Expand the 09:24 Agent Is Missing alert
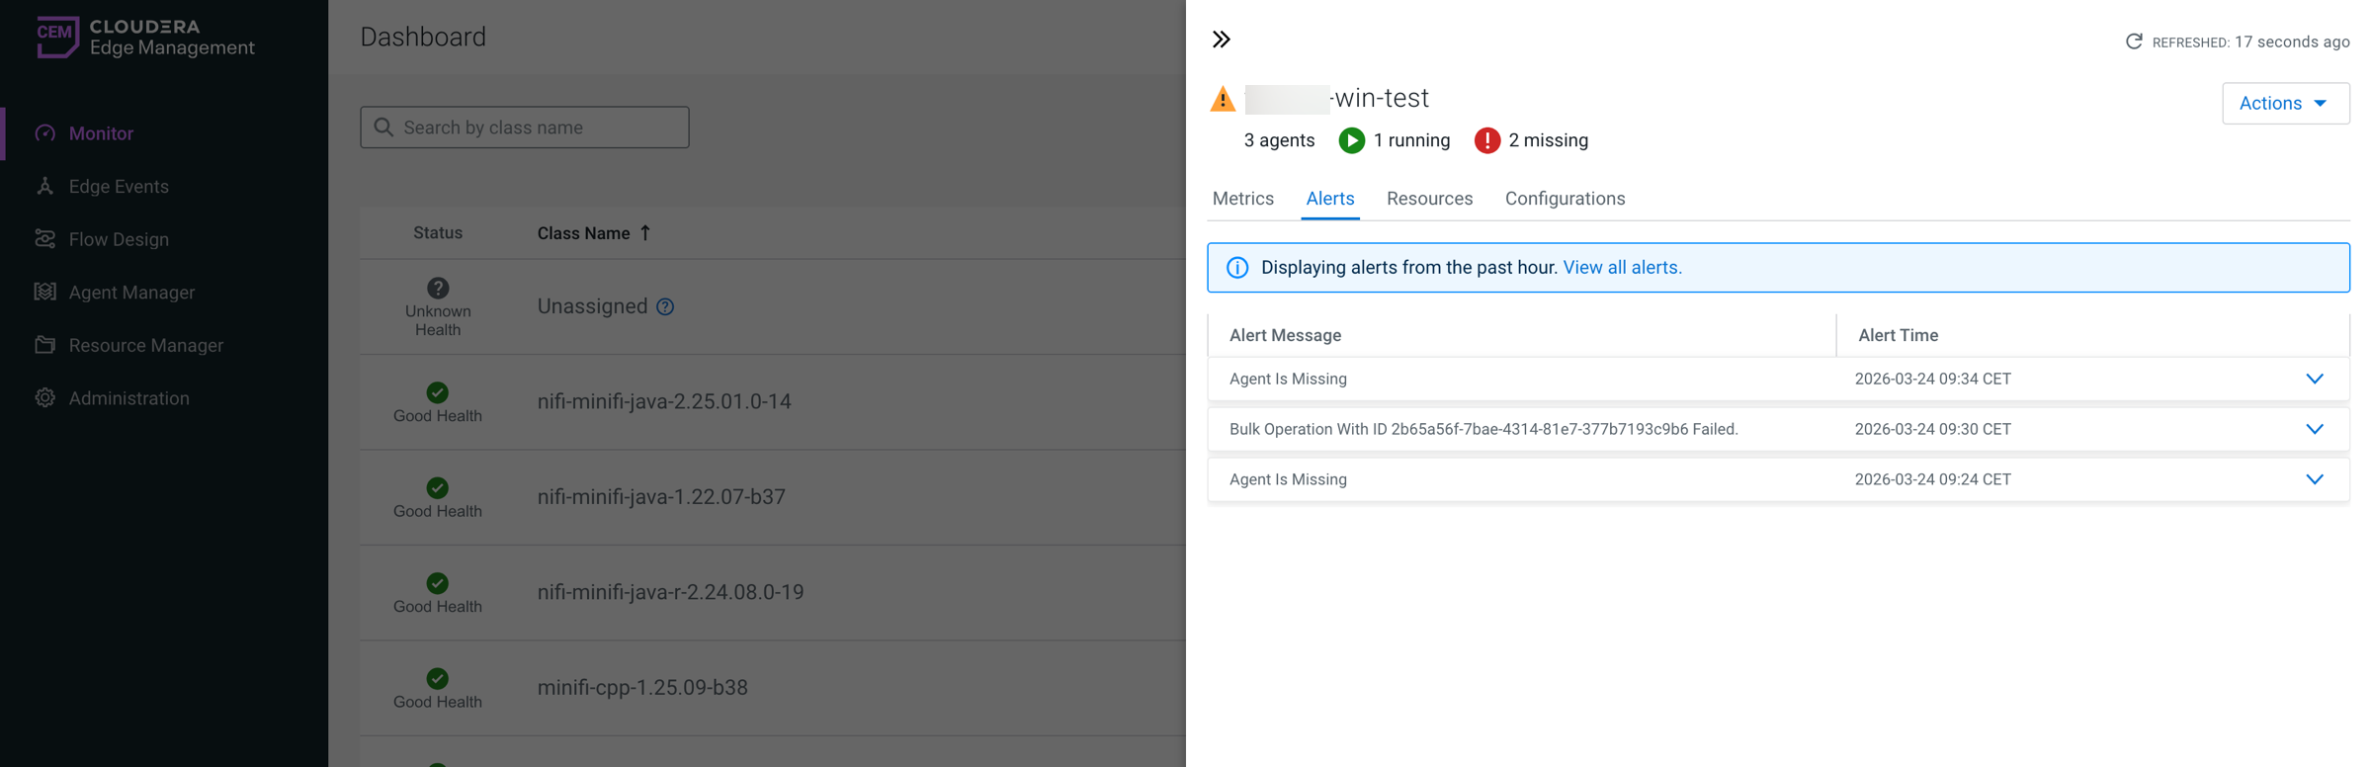 tap(2314, 479)
